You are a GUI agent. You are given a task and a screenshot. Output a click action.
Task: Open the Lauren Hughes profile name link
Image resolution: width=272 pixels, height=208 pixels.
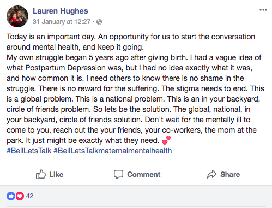61,11
